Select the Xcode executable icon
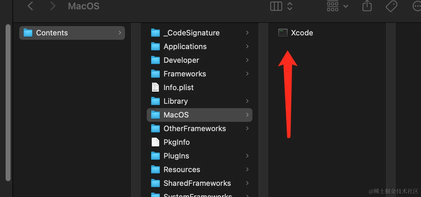Image resolution: width=421 pixels, height=197 pixels. point(283,32)
